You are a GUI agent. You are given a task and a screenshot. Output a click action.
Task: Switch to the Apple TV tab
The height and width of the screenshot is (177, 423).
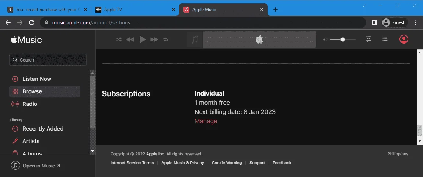click(x=135, y=10)
